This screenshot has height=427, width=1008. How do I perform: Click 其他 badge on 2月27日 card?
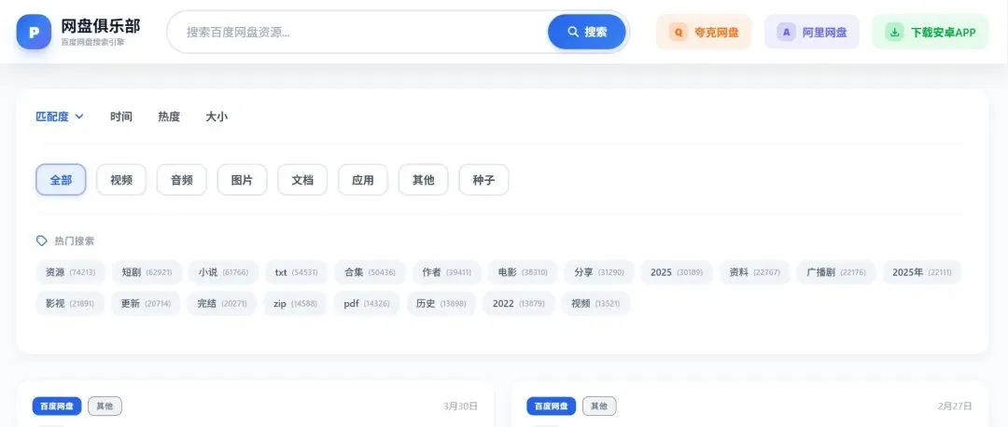(599, 406)
